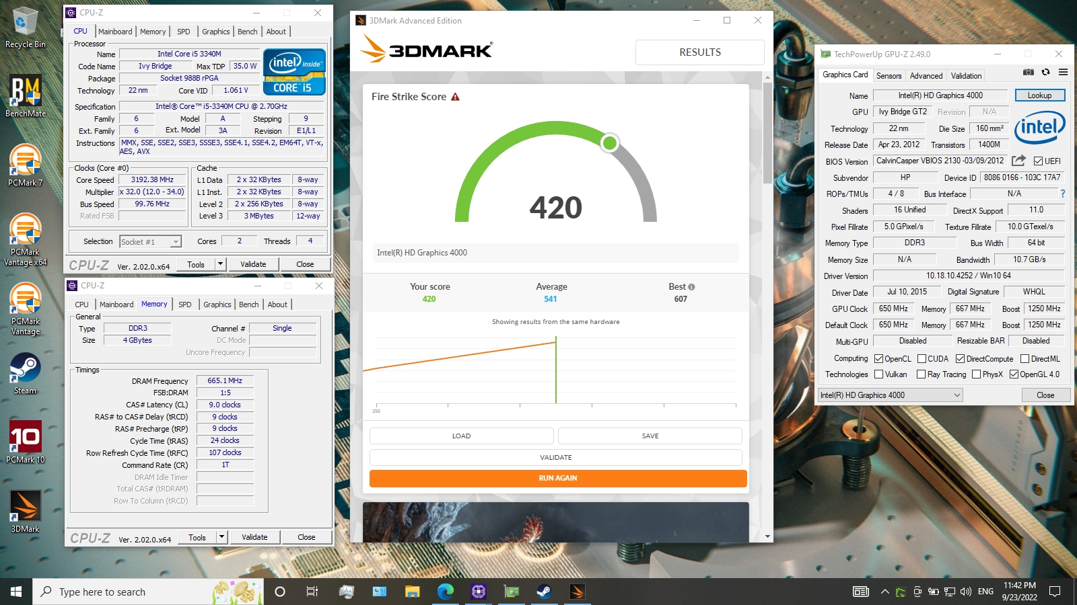Open the GPU selector dropdown in GPU-Z

pyautogui.click(x=891, y=395)
